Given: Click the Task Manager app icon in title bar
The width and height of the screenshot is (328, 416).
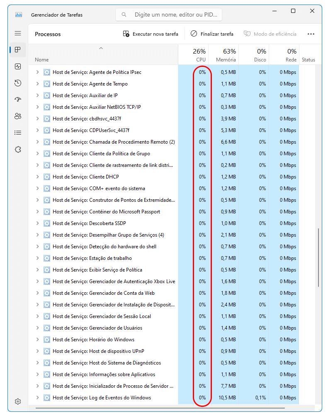Looking at the screenshot, I should point(19,15).
